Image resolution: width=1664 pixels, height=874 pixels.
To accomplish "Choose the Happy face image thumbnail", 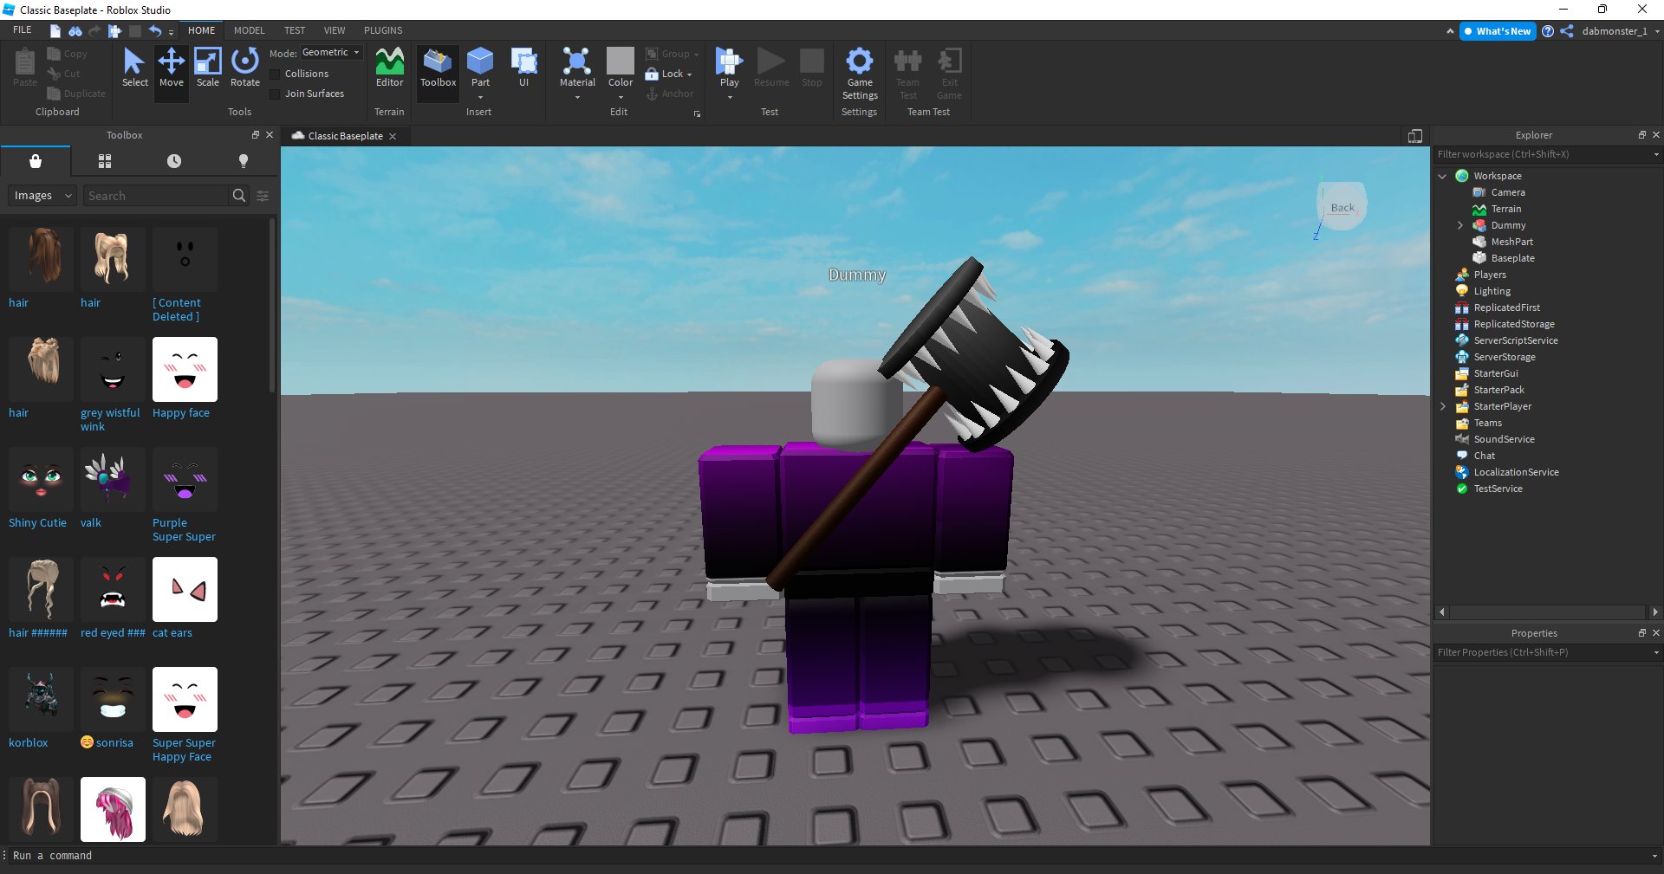I will point(185,369).
